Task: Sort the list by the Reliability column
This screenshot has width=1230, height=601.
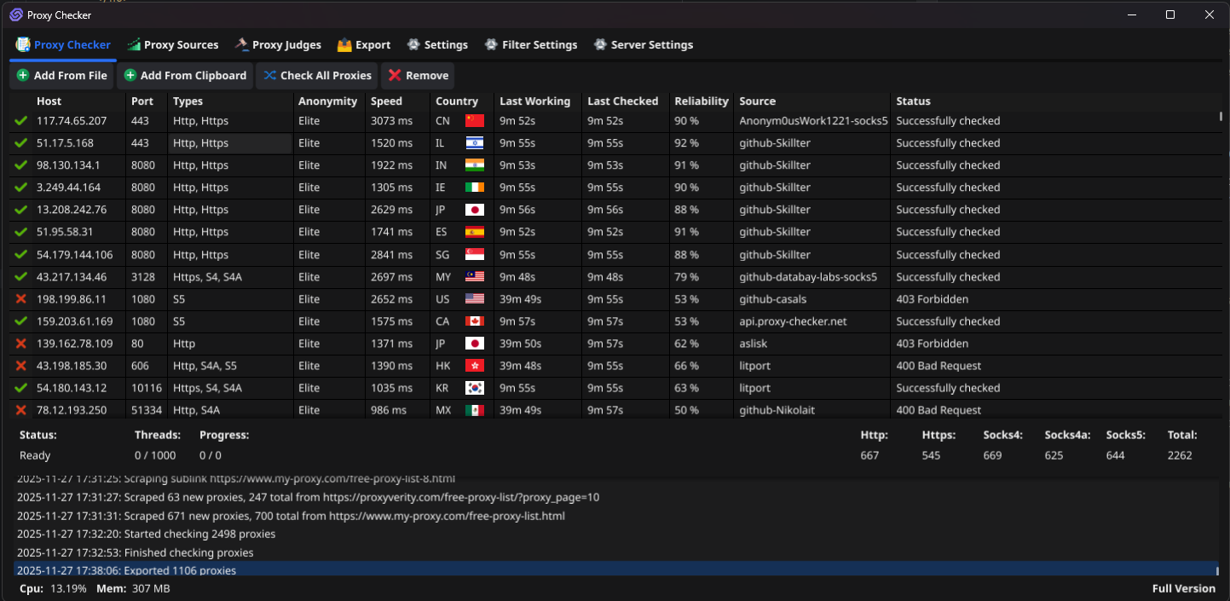Action: pyautogui.click(x=699, y=101)
